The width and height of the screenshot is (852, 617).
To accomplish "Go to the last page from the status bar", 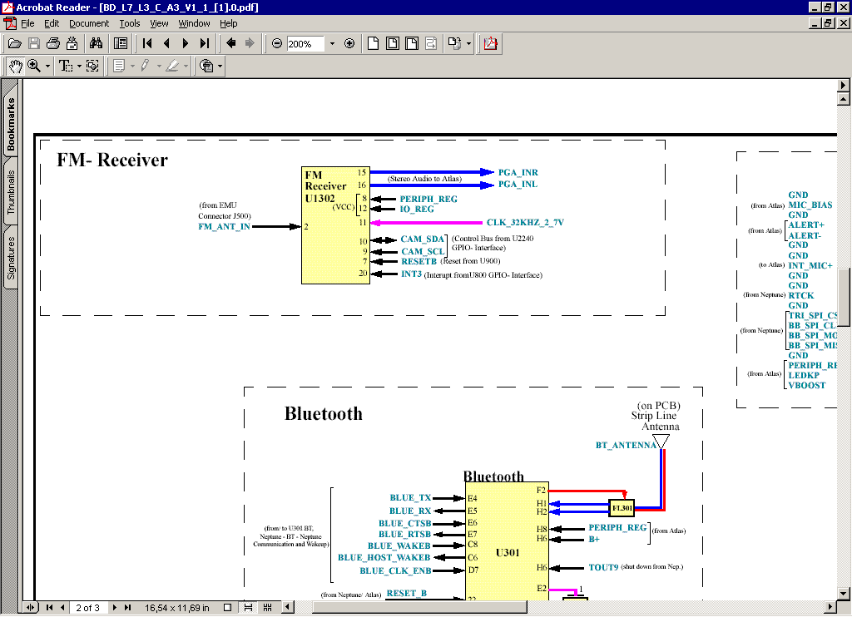I will (x=127, y=607).
